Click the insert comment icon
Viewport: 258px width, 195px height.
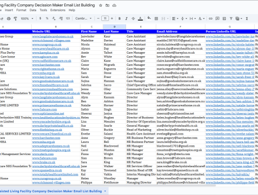(218, 19)
